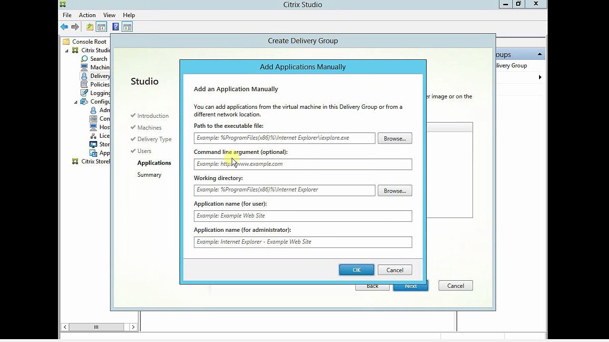609x342 pixels.
Task: Browse for the working directory
Action: pos(395,191)
